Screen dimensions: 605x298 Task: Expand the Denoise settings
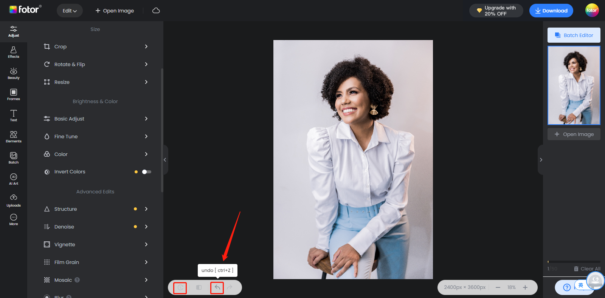(95, 227)
